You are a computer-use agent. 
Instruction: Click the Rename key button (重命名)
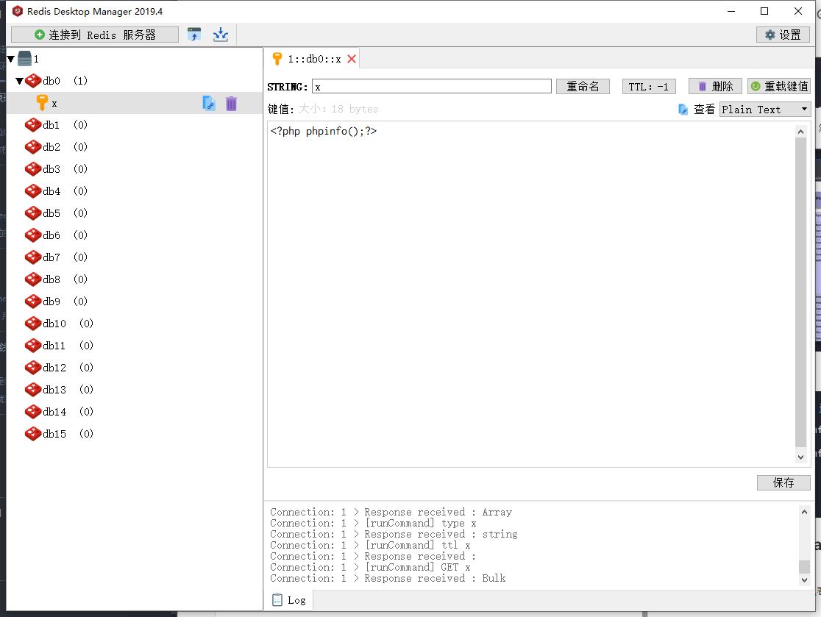(x=583, y=86)
